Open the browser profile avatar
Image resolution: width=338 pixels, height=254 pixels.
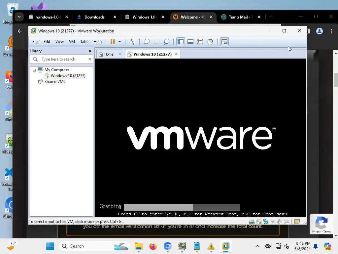(x=320, y=31)
